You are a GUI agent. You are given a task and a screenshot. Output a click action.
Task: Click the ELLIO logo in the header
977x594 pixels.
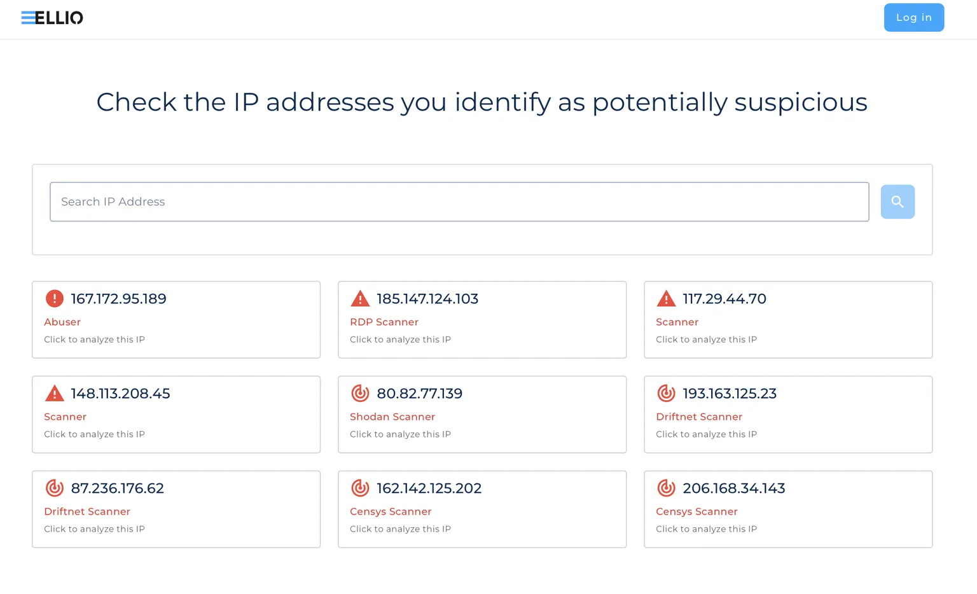52,18
